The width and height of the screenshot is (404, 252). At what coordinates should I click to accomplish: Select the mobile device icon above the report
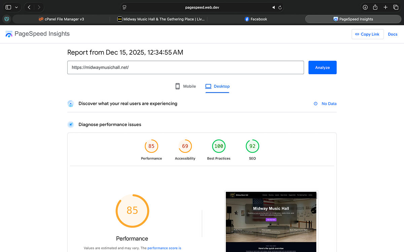pyautogui.click(x=177, y=86)
